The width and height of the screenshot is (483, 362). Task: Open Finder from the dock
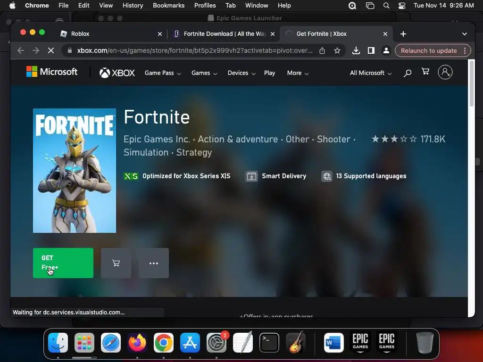(58, 343)
